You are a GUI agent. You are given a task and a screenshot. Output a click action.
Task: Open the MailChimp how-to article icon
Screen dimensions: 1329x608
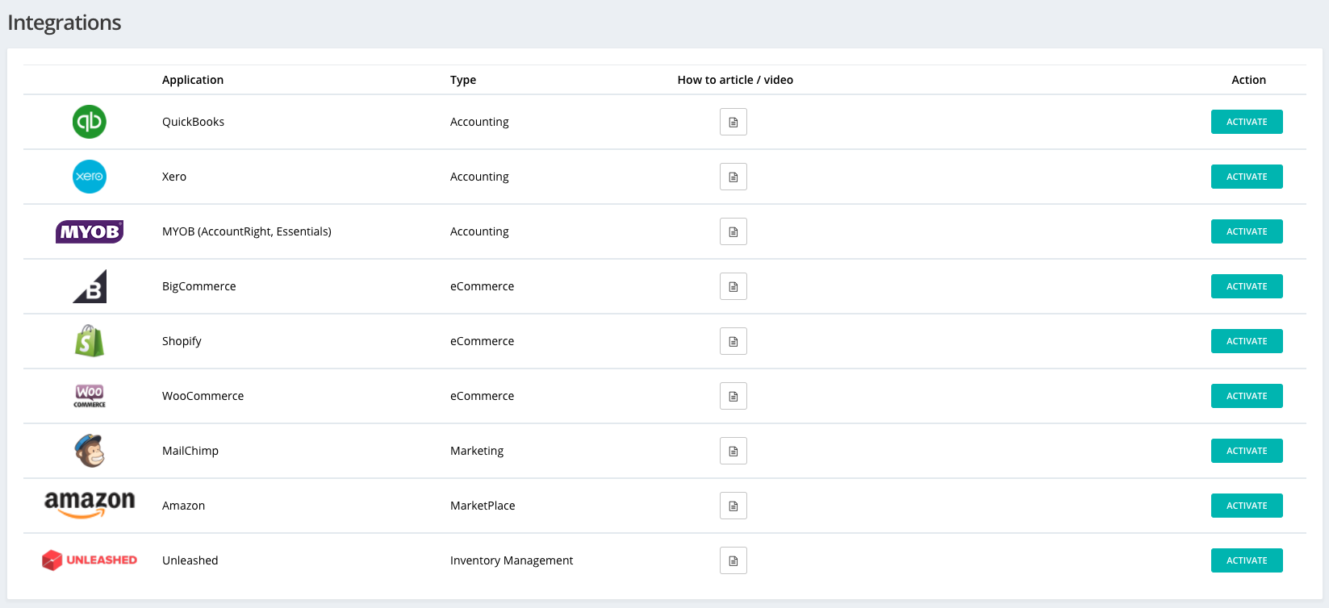(x=733, y=451)
